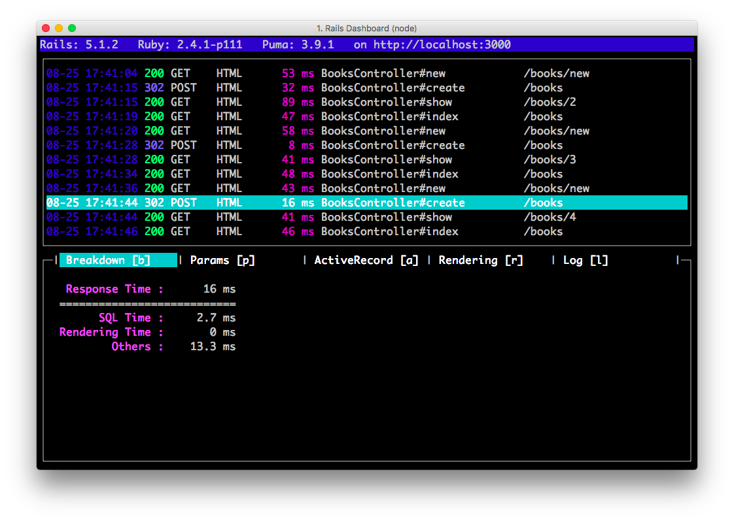The width and height of the screenshot is (734, 522).
Task: Minimize the window with yellow button
Action: click(x=59, y=28)
